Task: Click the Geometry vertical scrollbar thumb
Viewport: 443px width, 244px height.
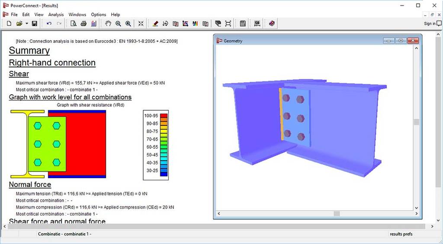Action: click(x=416, y=122)
